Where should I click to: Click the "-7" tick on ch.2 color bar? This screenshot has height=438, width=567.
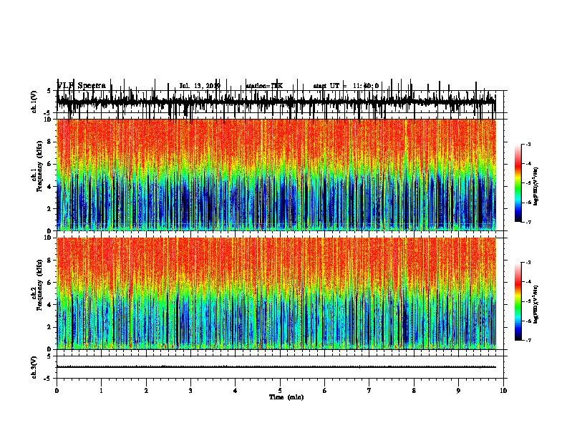(528, 340)
